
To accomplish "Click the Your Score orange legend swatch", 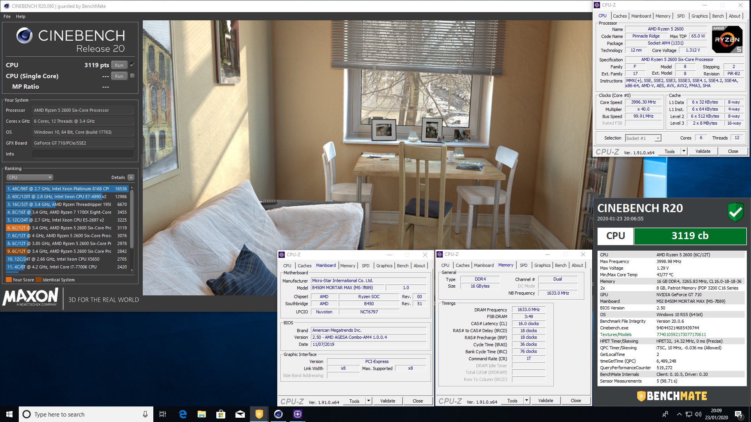I will [x=9, y=280].
